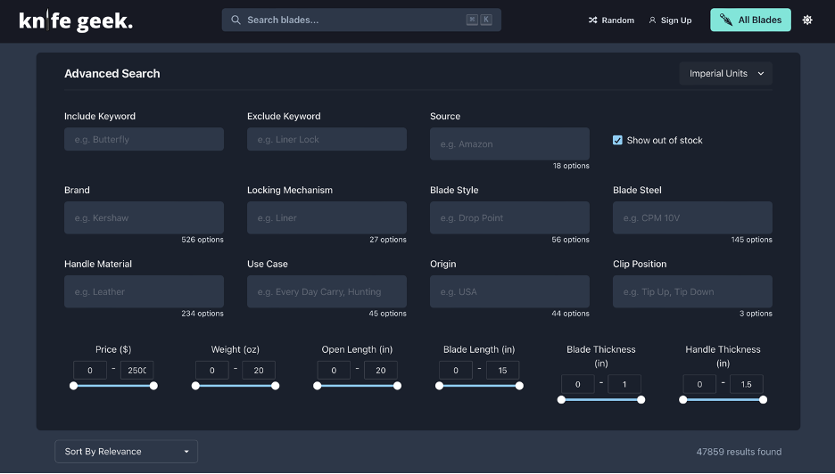This screenshot has width=835, height=474.
Task: Open the Source options field
Action: (x=509, y=143)
